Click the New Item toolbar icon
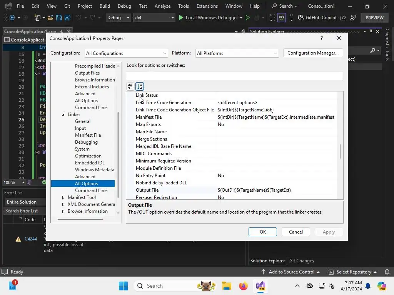The width and height of the screenshot is (394, 295). coord(37,18)
